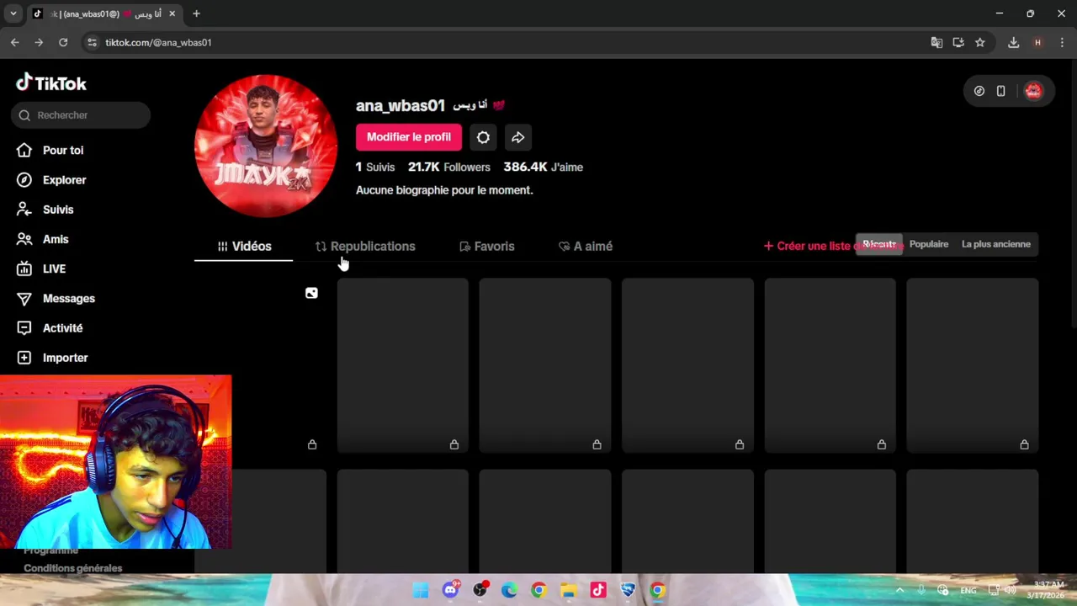Share the profile via arrow icon

point(518,137)
